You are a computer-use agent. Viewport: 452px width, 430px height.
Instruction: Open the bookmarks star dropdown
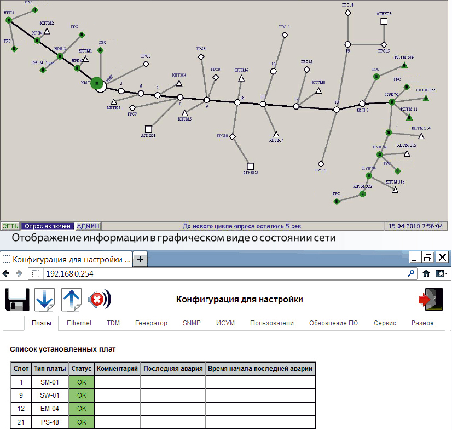tap(442, 273)
